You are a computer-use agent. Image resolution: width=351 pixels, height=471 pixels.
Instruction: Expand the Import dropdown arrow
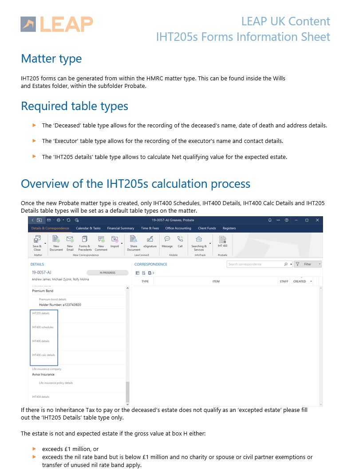pos(122,243)
